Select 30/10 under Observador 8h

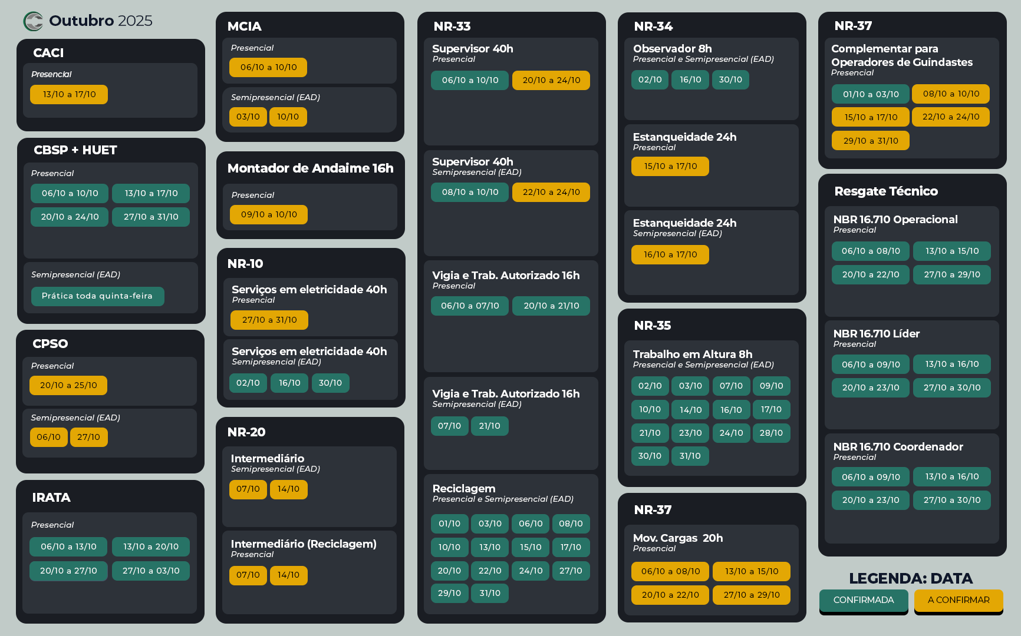[730, 80]
